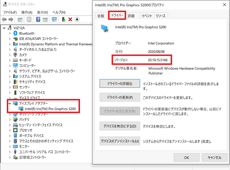Expand the ソフトウェア デバイス node
The width and height of the screenshot is (230, 170).
[10, 93]
